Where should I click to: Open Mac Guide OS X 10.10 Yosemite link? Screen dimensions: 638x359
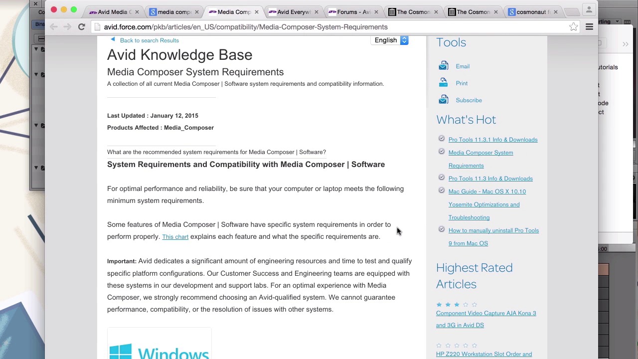[487, 204]
